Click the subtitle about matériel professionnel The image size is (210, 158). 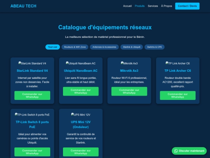point(105,37)
